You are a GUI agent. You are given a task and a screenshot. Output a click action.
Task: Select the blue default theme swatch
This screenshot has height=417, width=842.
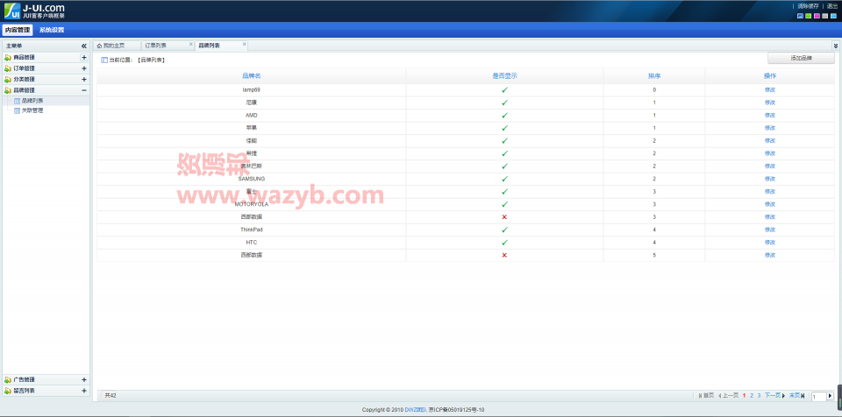pos(800,16)
